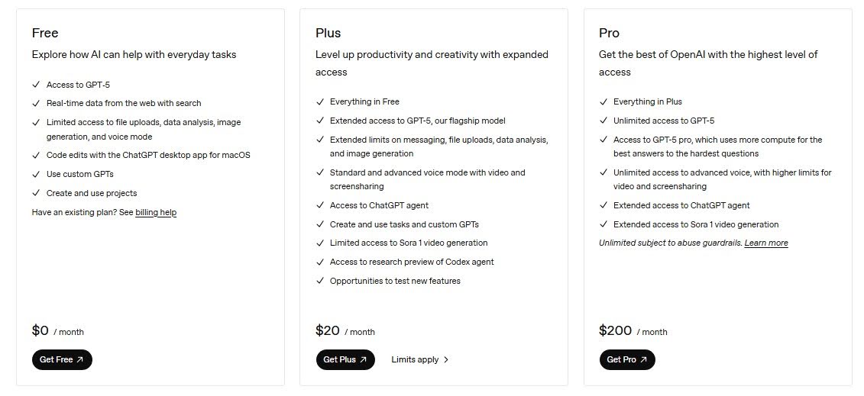Click the $20 per month price

[x=328, y=330]
